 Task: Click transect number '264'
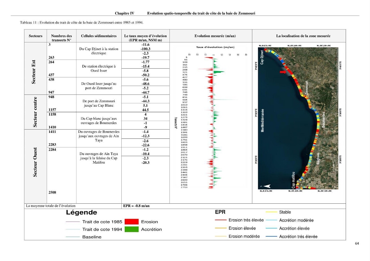tap(51, 62)
